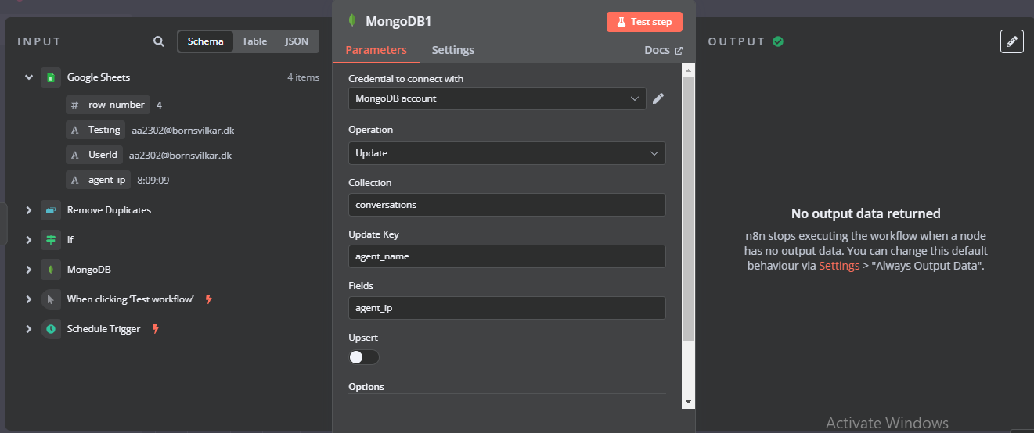Collapse the Google Sheets node tree
The height and width of the screenshot is (433, 1034).
[28, 77]
